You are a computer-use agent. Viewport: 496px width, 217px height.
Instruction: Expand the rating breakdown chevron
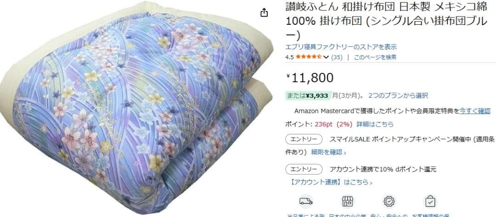[326, 57]
